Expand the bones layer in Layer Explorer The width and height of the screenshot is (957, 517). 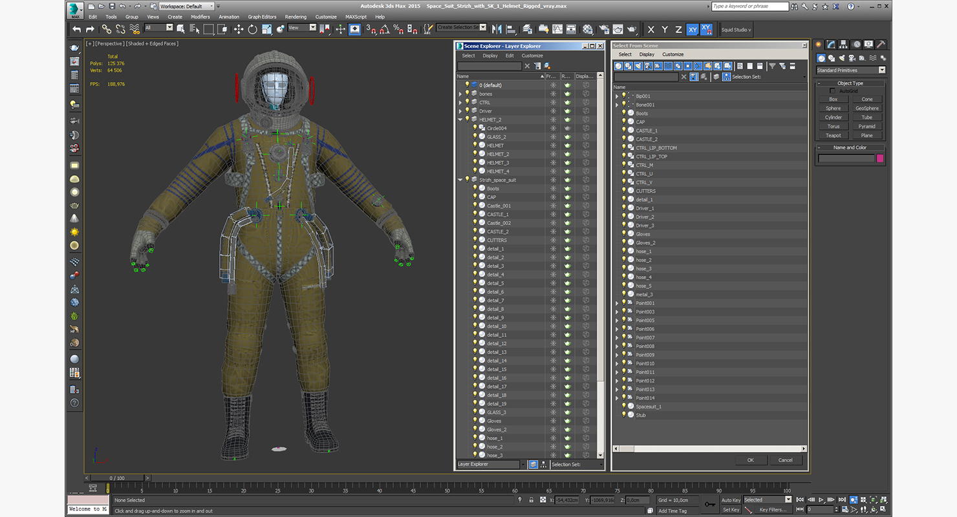pos(460,94)
